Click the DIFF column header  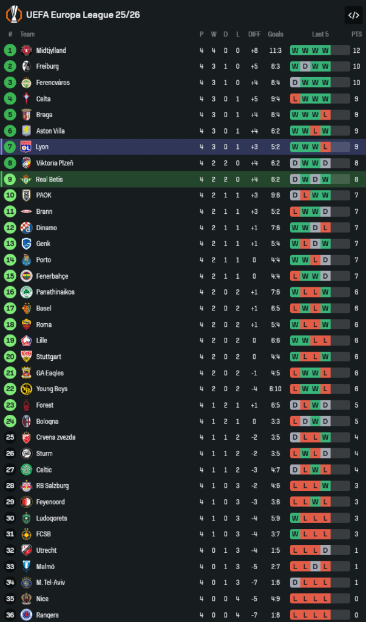coord(254,35)
